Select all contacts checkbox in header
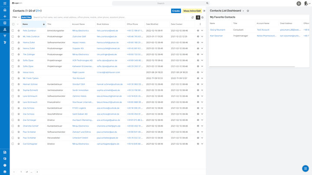This screenshot has height=175, width=312. click(13, 24)
